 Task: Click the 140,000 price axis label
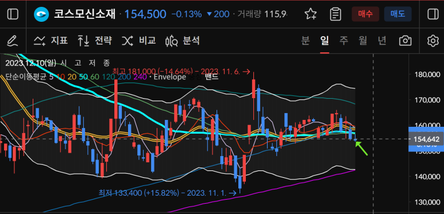427,177
